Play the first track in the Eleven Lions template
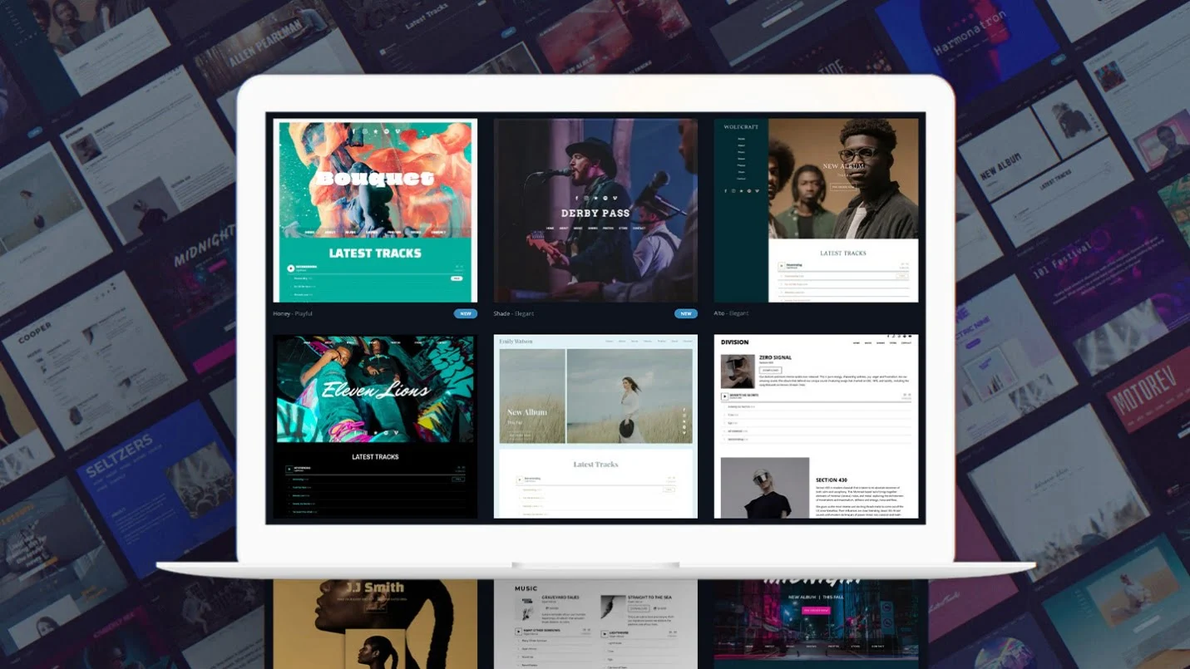 (289, 470)
